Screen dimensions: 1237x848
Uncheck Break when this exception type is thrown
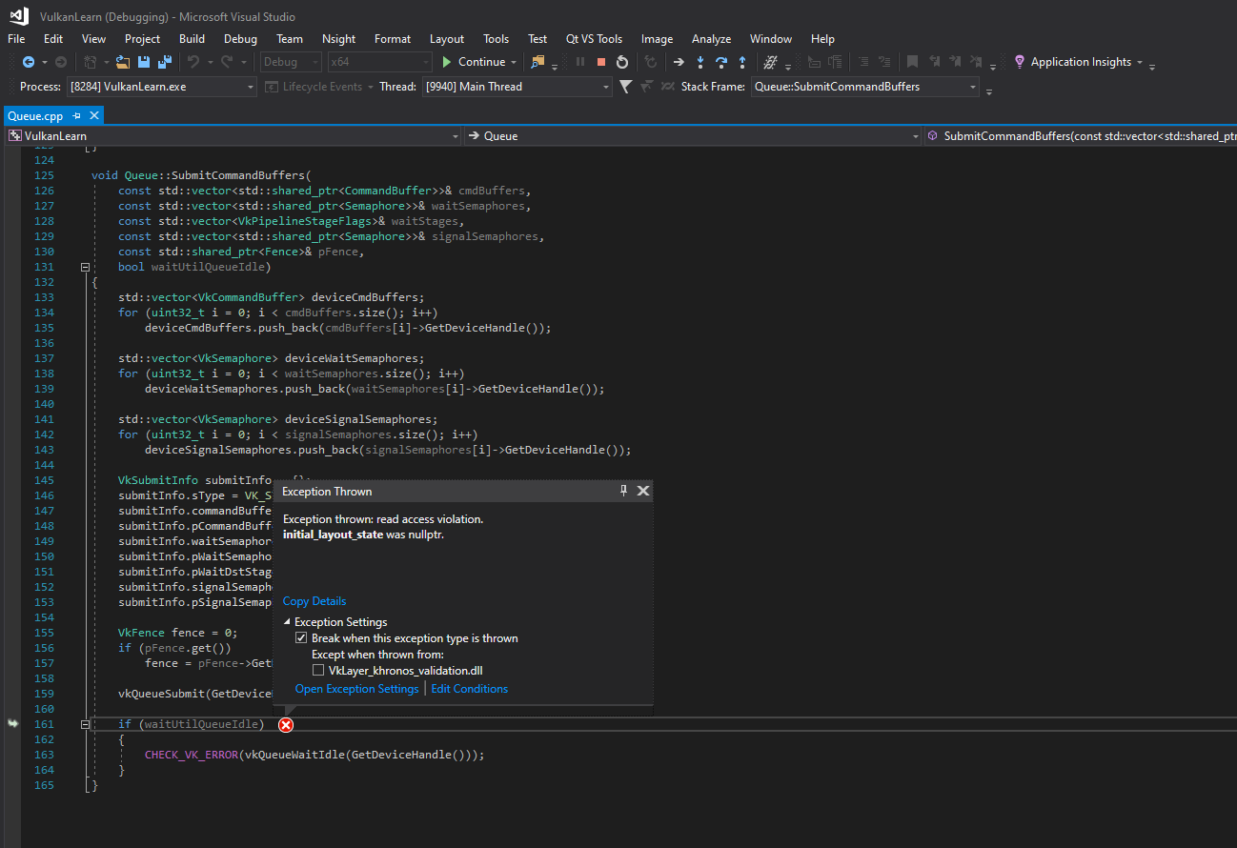tap(301, 636)
